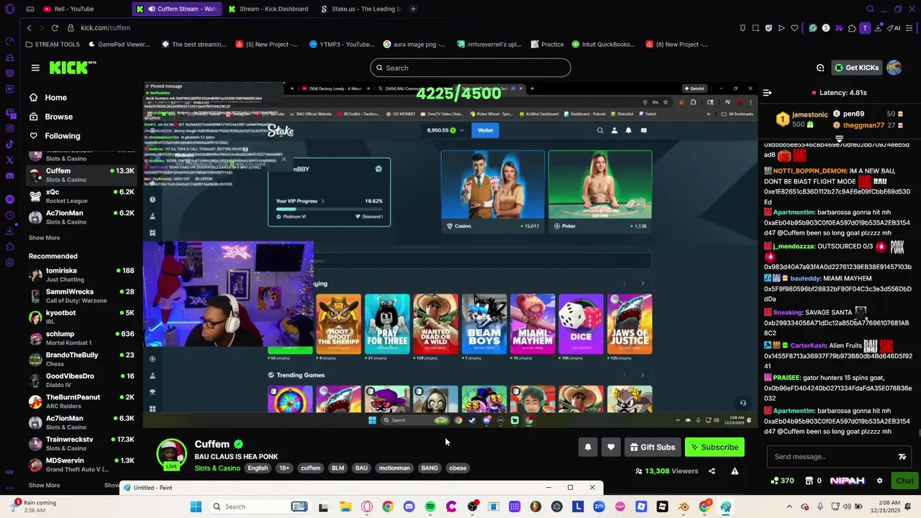Click Get KICKs button
The width and height of the screenshot is (921, 518).
click(x=856, y=68)
